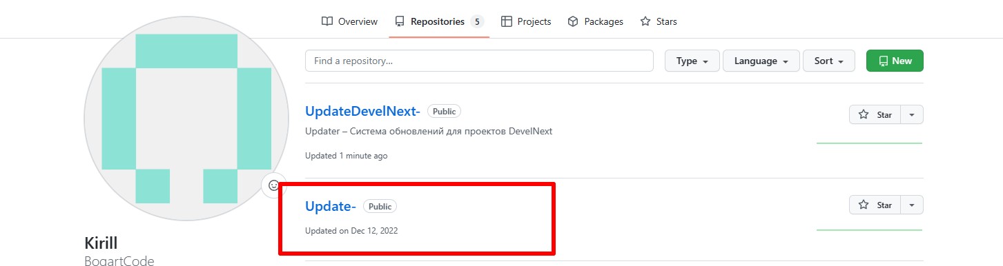Click the star icon in Stars tab
Image resolution: width=1003 pixels, height=266 pixels.
coord(645,21)
